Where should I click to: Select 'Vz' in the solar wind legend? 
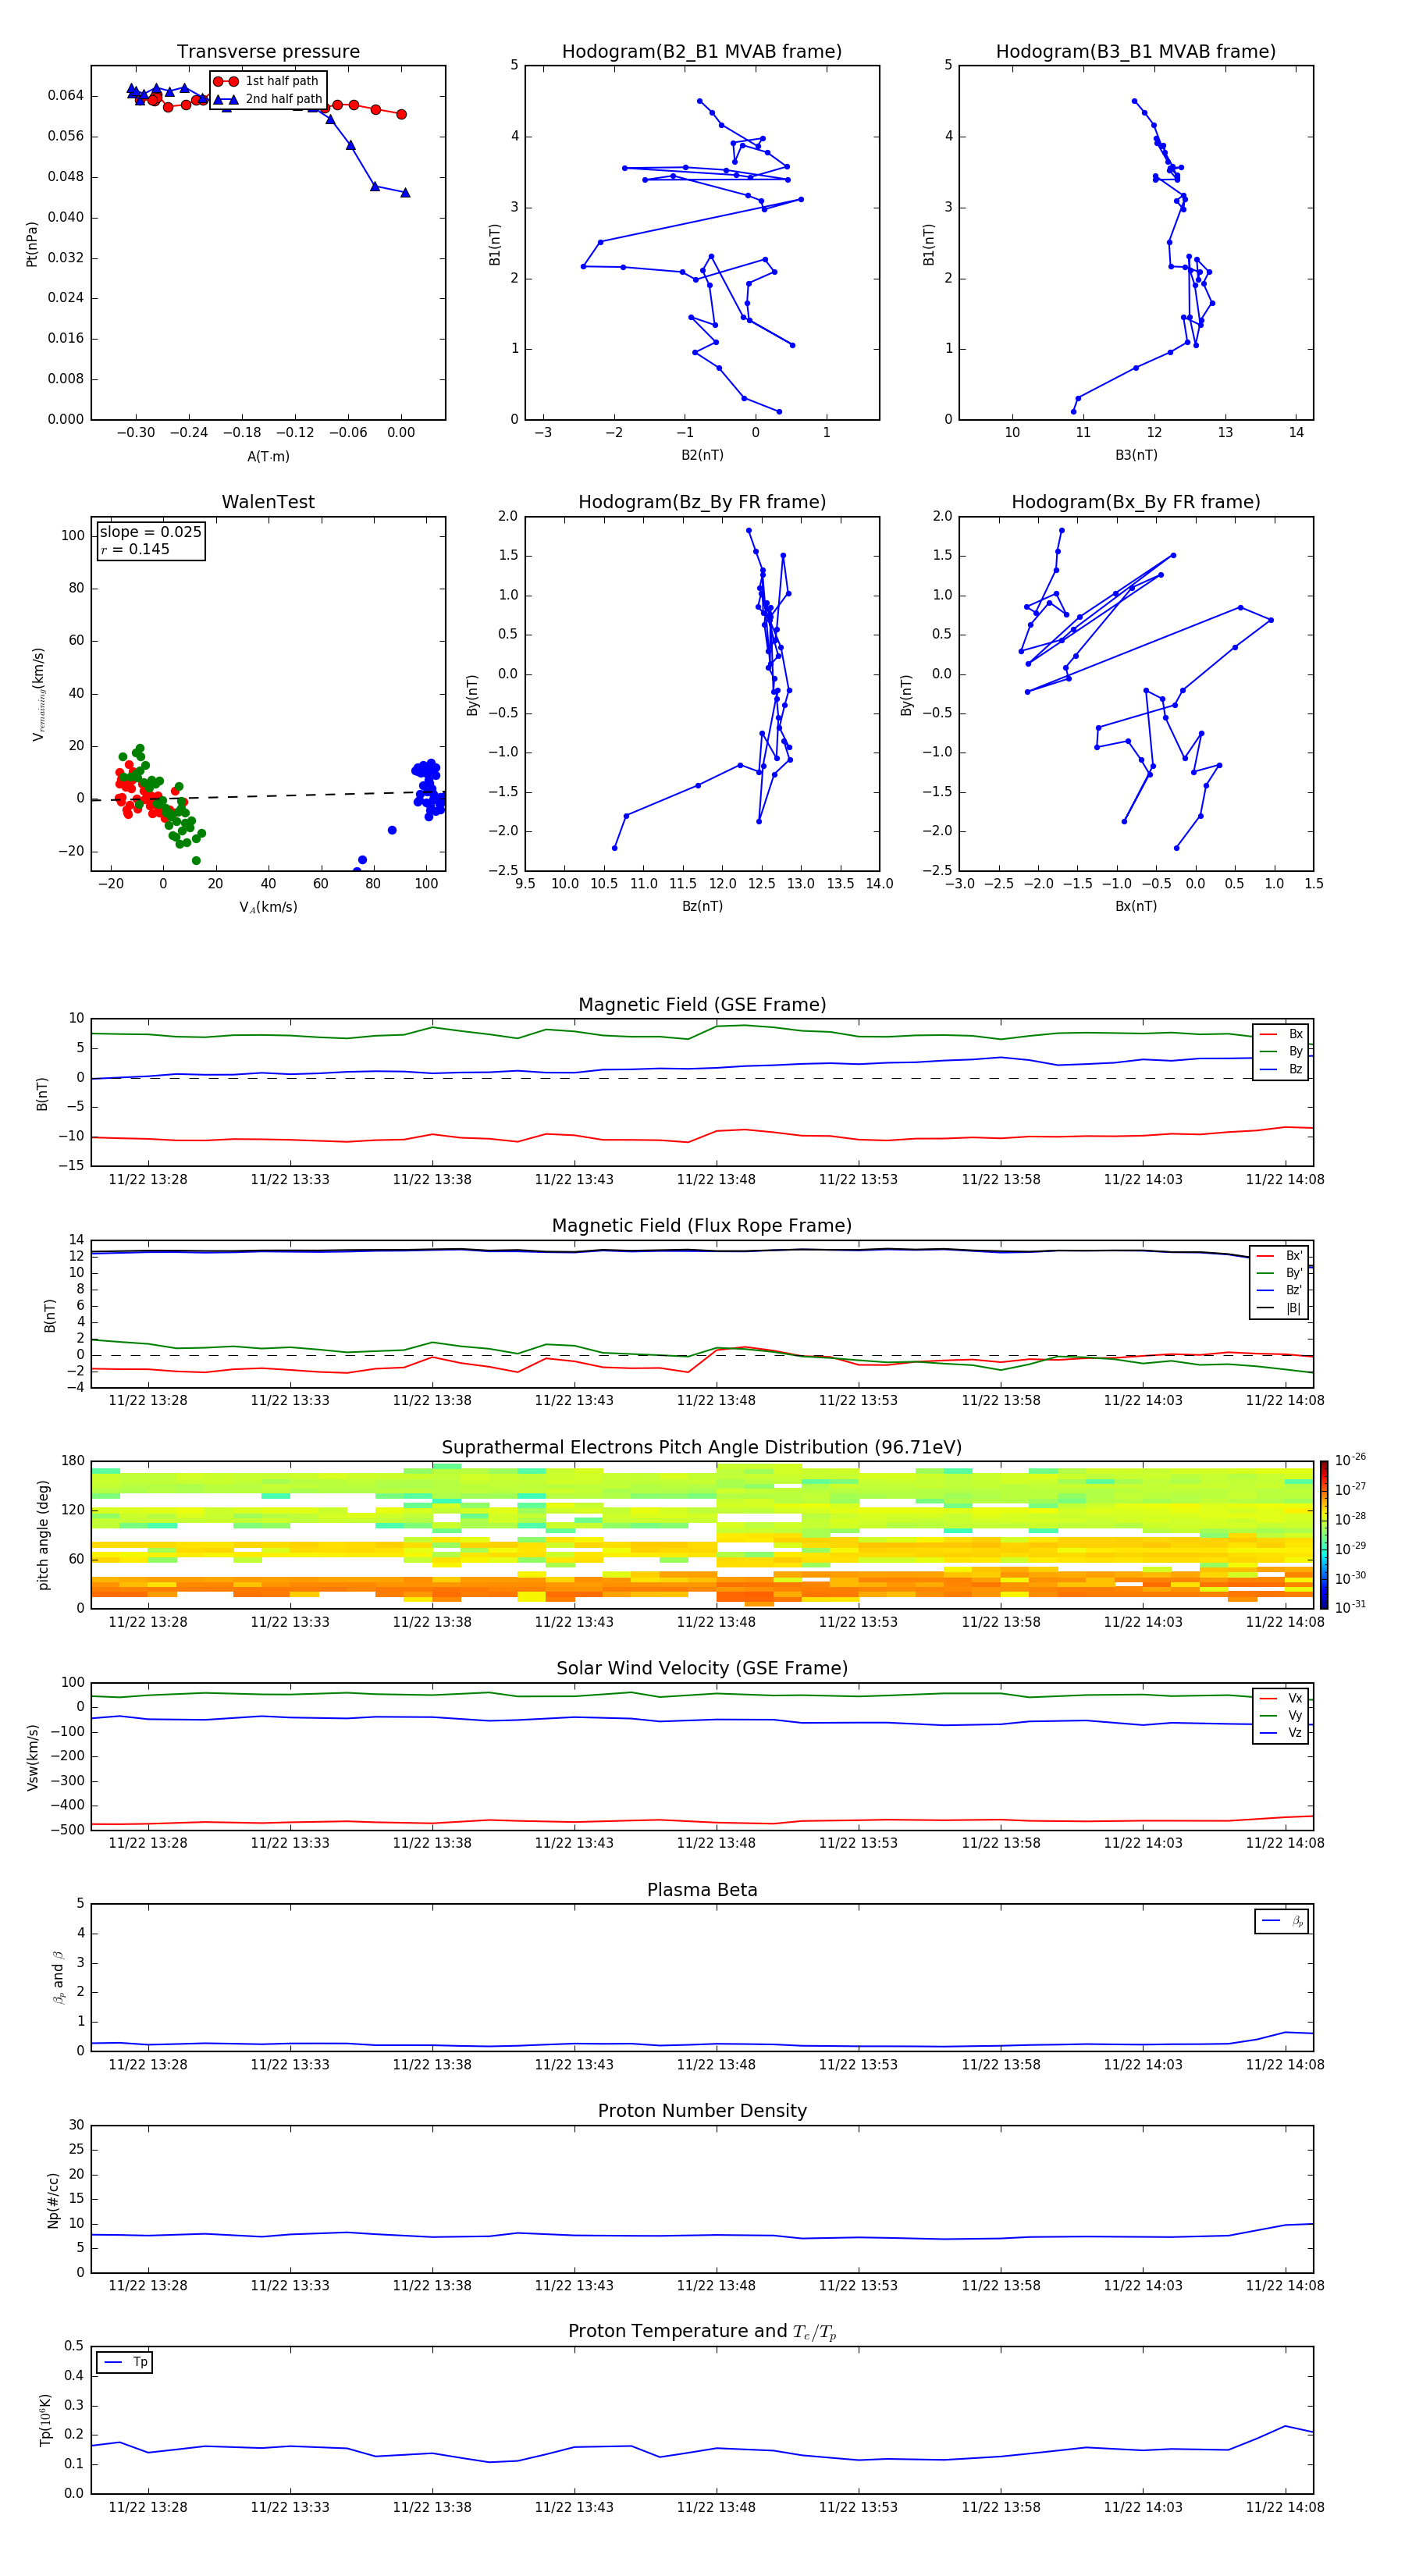(x=1281, y=1733)
